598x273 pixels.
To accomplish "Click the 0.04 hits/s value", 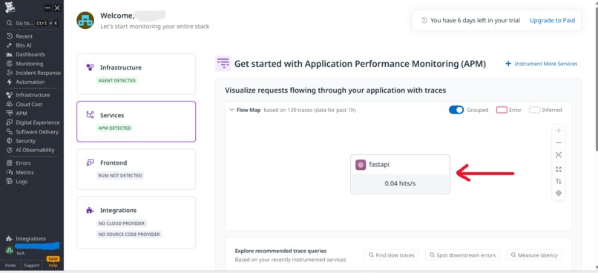I will 400,184.
